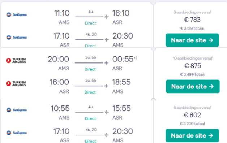Select the €802 price text

click(192, 115)
